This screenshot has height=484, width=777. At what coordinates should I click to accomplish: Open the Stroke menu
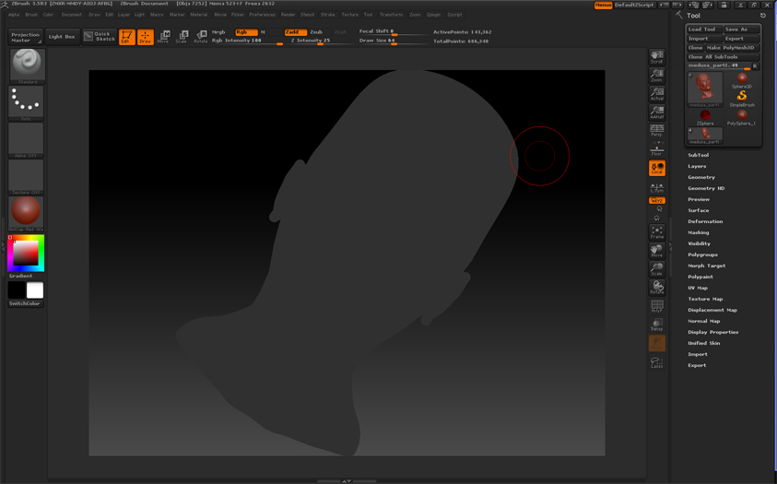(x=328, y=15)
